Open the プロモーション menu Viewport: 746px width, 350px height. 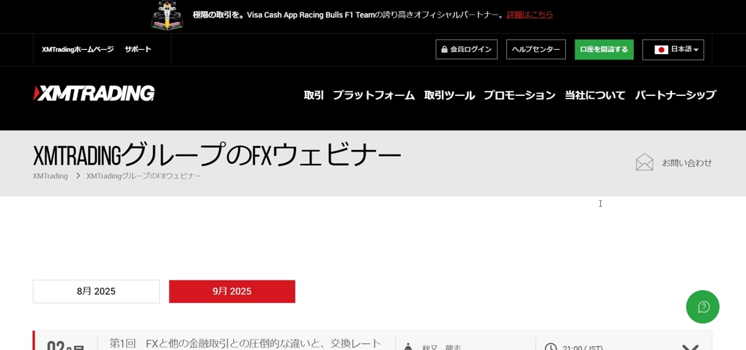coord(520,95)
